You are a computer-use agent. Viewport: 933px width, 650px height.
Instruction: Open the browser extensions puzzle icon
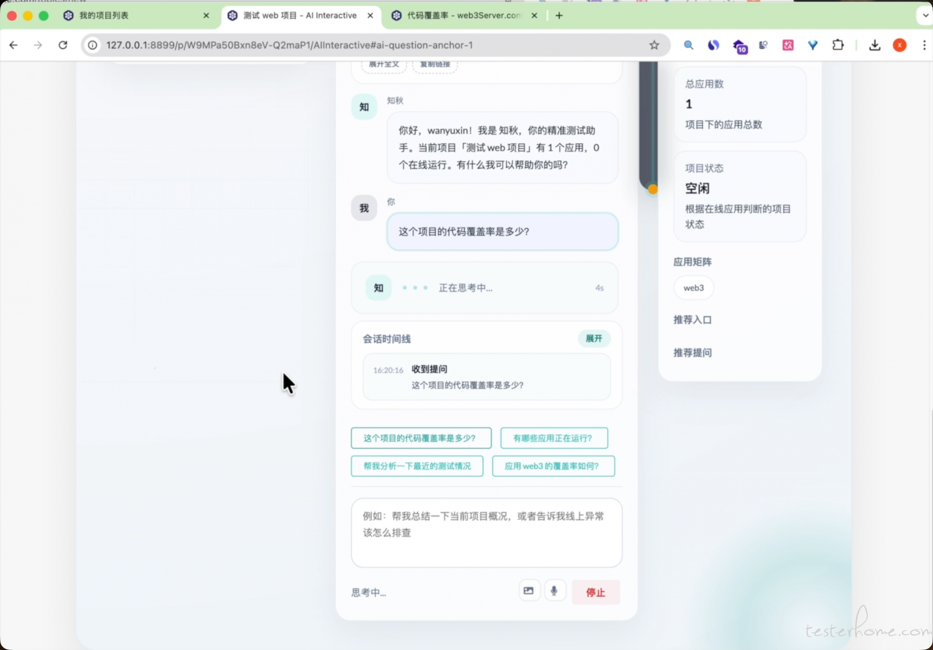838,45
